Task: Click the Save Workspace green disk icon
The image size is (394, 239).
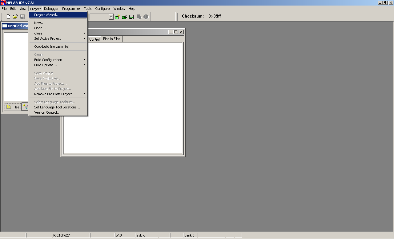Action: (131, 17)
